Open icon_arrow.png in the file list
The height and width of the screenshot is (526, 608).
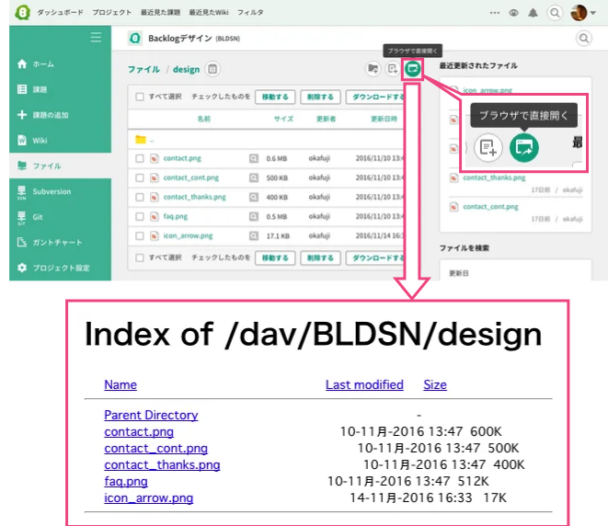[188, 235]
